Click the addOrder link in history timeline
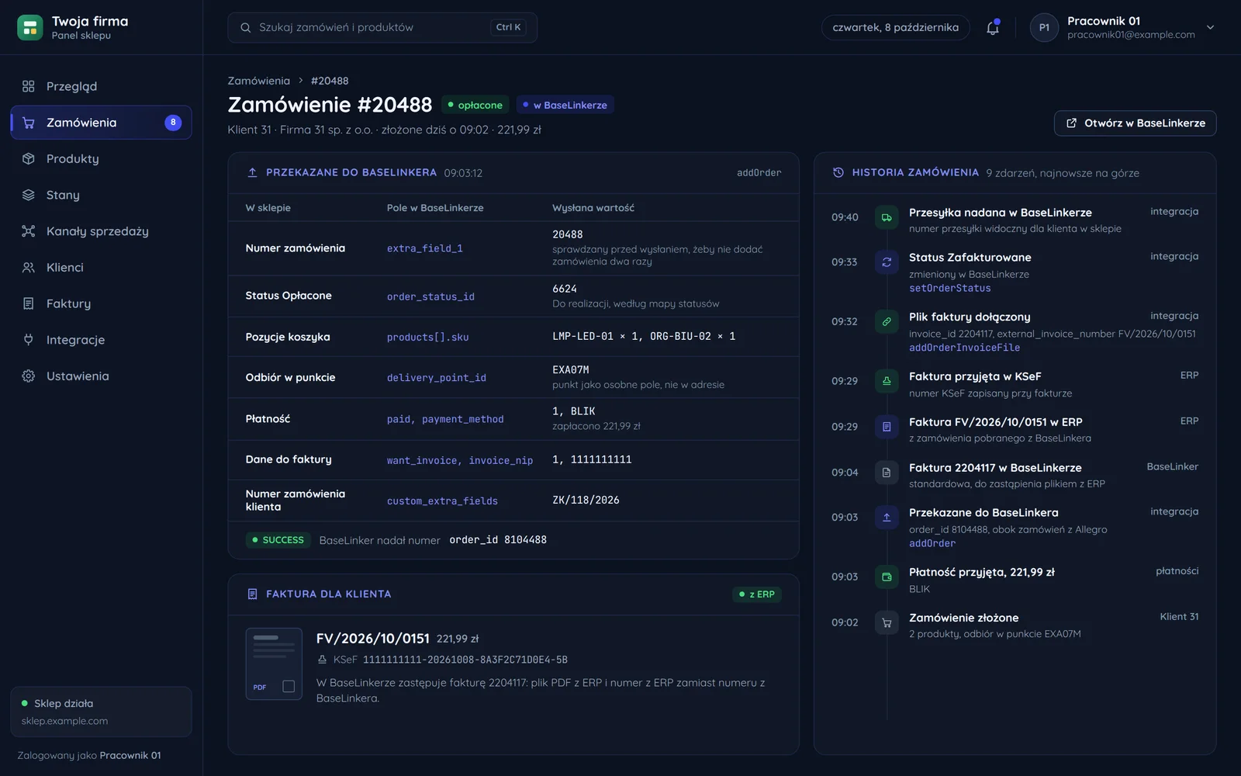The height and width of the screenshot is (776, 1241). [x=932, y=543]
